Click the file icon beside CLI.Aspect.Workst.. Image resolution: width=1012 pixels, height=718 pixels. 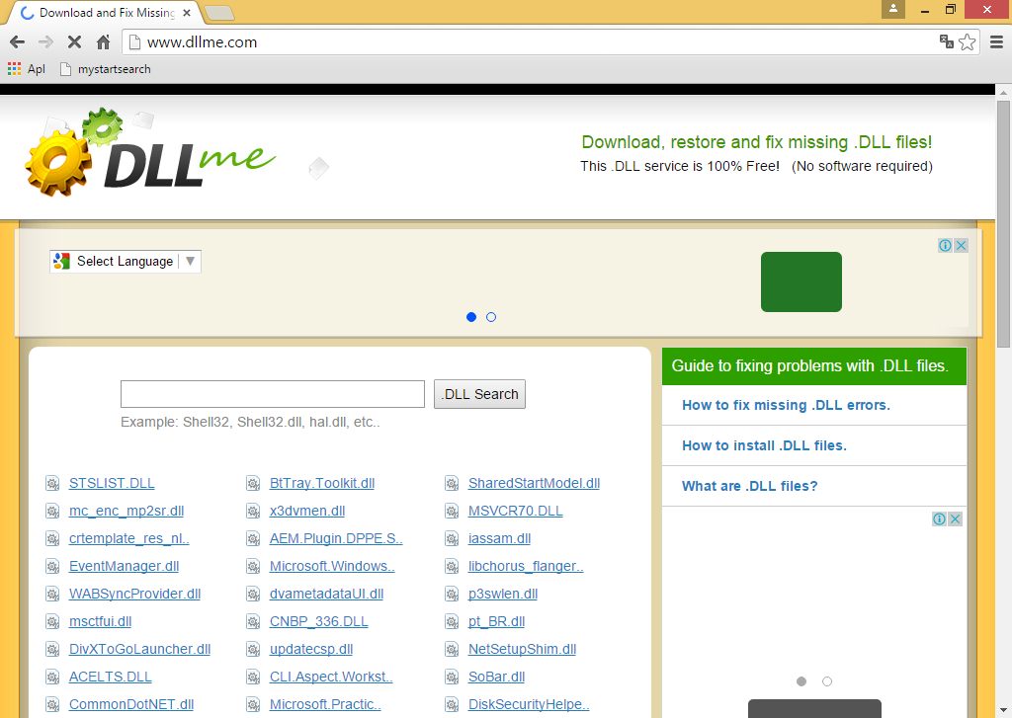pos(253,678)
